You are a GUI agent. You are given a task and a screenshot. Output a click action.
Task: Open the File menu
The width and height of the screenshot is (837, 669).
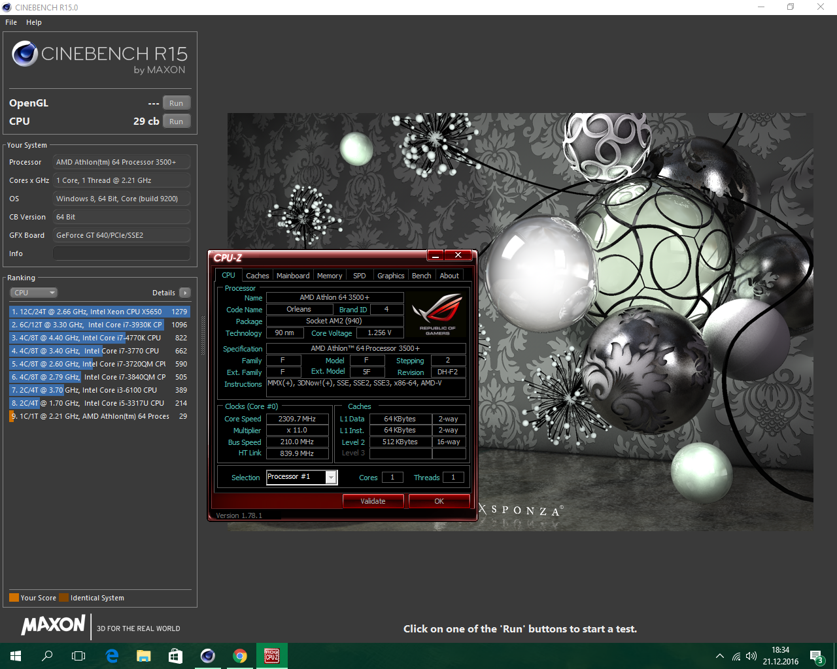[x=11, y=22]
